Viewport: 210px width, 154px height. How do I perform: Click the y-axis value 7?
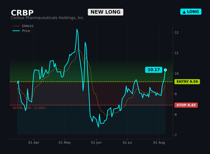coord(176,135)
